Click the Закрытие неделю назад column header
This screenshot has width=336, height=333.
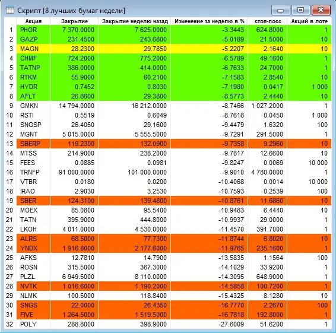(x=135, y=21)
